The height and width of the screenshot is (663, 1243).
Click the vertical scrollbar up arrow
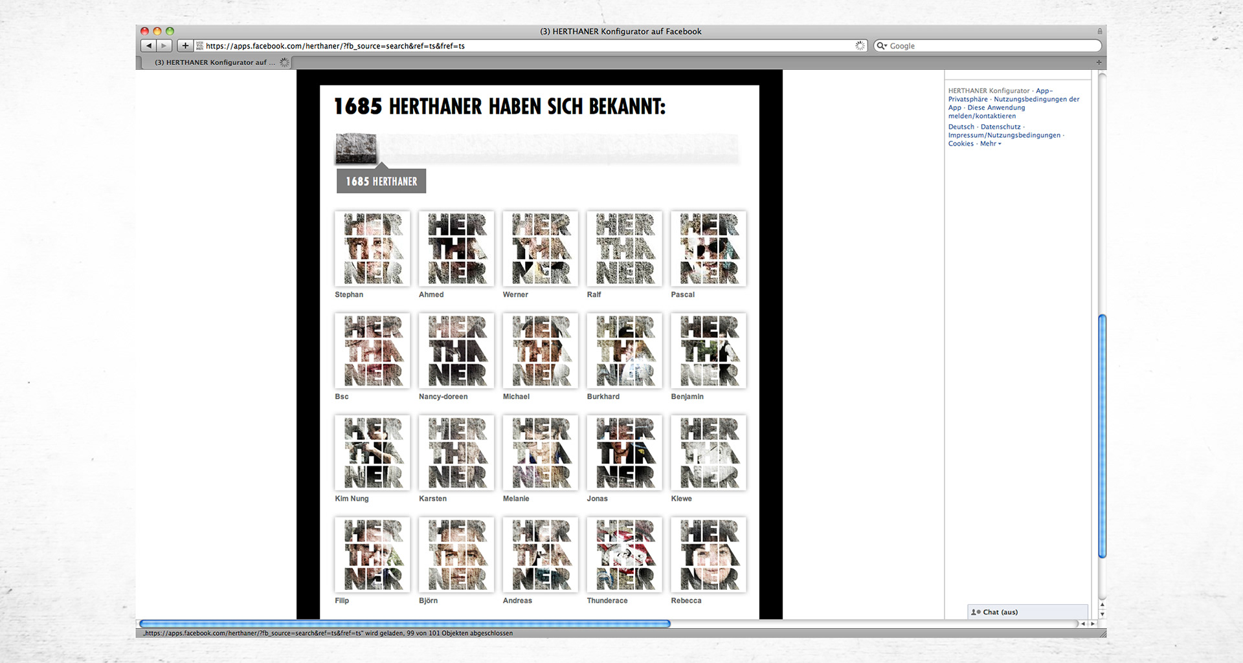click(1102, 605)
